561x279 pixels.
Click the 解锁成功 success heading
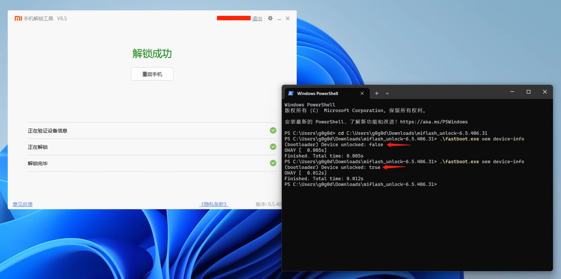coord(152,54)
